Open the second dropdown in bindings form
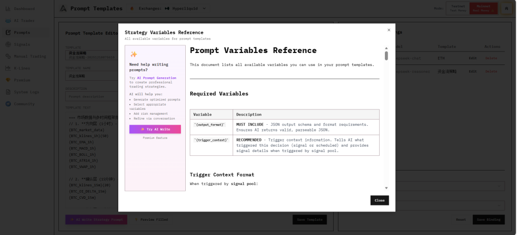This screenshot has height=235, width=517. (450, 206)
